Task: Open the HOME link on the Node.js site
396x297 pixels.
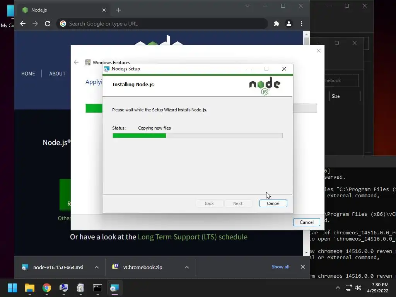Action: click(28, 74)
